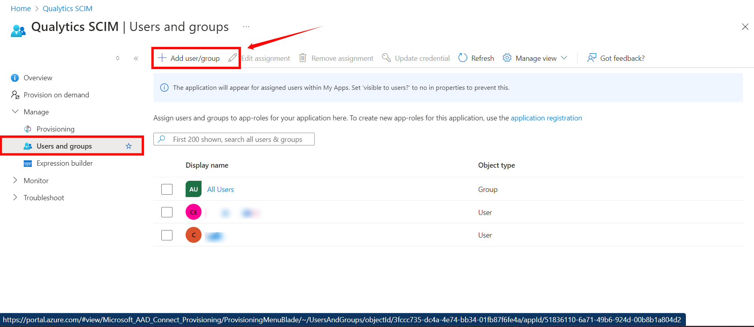
Task: Go to Home breadcrumb link
Action: pyautogui.click(x=21, y=9)
